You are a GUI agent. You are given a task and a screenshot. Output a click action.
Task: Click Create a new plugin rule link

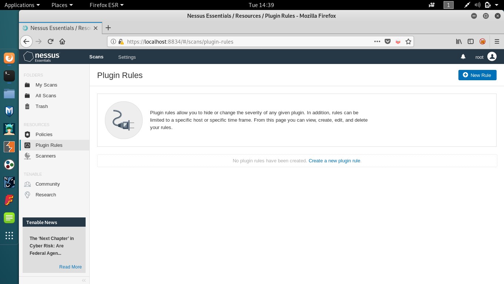334,160
